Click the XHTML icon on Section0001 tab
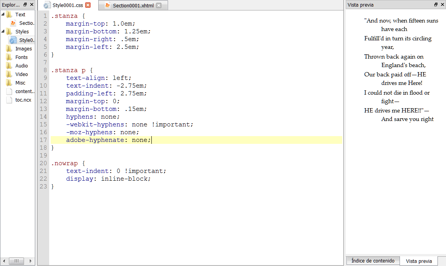This screenshot has height=266, width=446. (x=108, y=5)
